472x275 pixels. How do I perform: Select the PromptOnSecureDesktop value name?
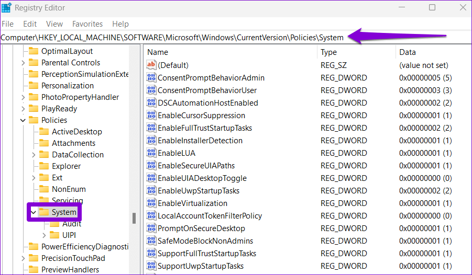201,228
